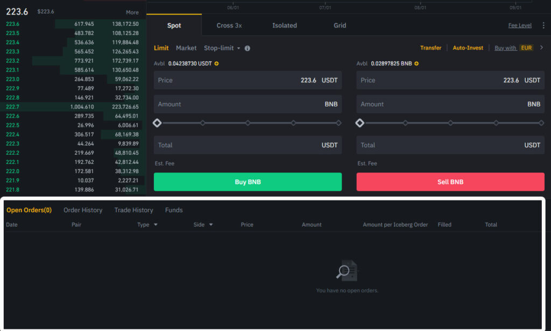
Task: Click the sell Total USDT input field
Action: coord(450,145)
